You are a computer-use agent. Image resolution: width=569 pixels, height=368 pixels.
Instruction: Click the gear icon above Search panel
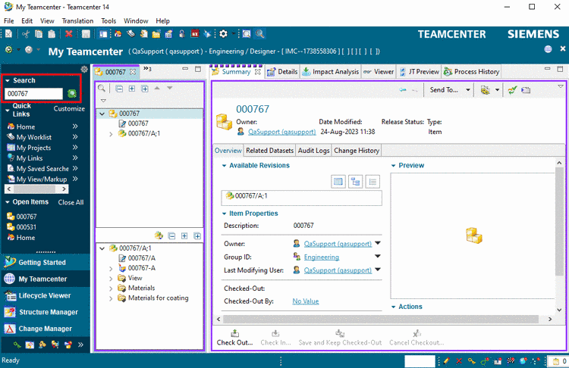(x=84, y=69)
